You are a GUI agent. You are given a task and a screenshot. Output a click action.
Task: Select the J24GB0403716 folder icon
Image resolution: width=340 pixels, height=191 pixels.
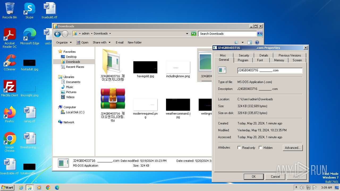point(113,65)
